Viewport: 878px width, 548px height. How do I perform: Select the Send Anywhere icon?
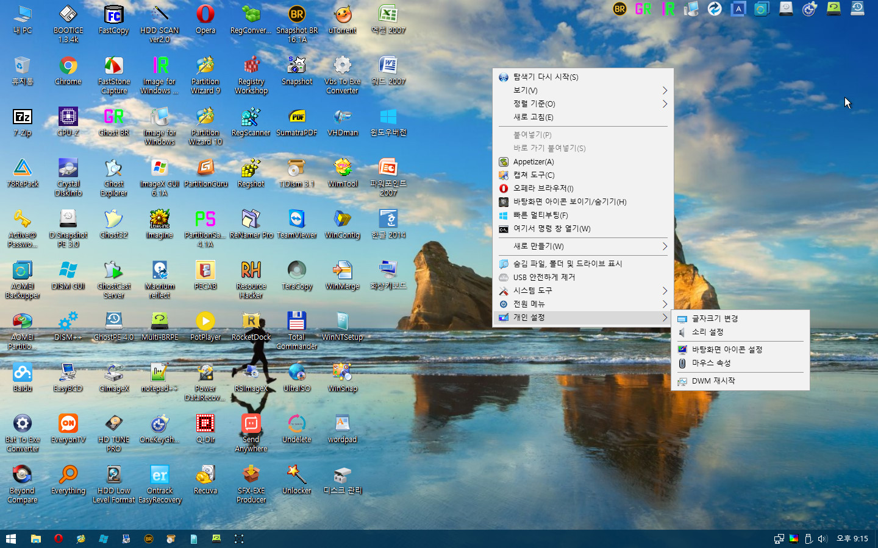click(x=251, y=433)
